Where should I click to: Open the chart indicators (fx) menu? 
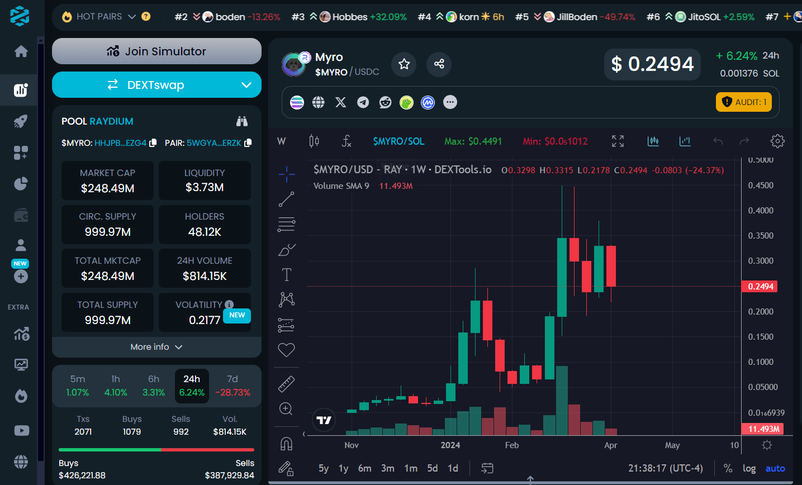347,141
